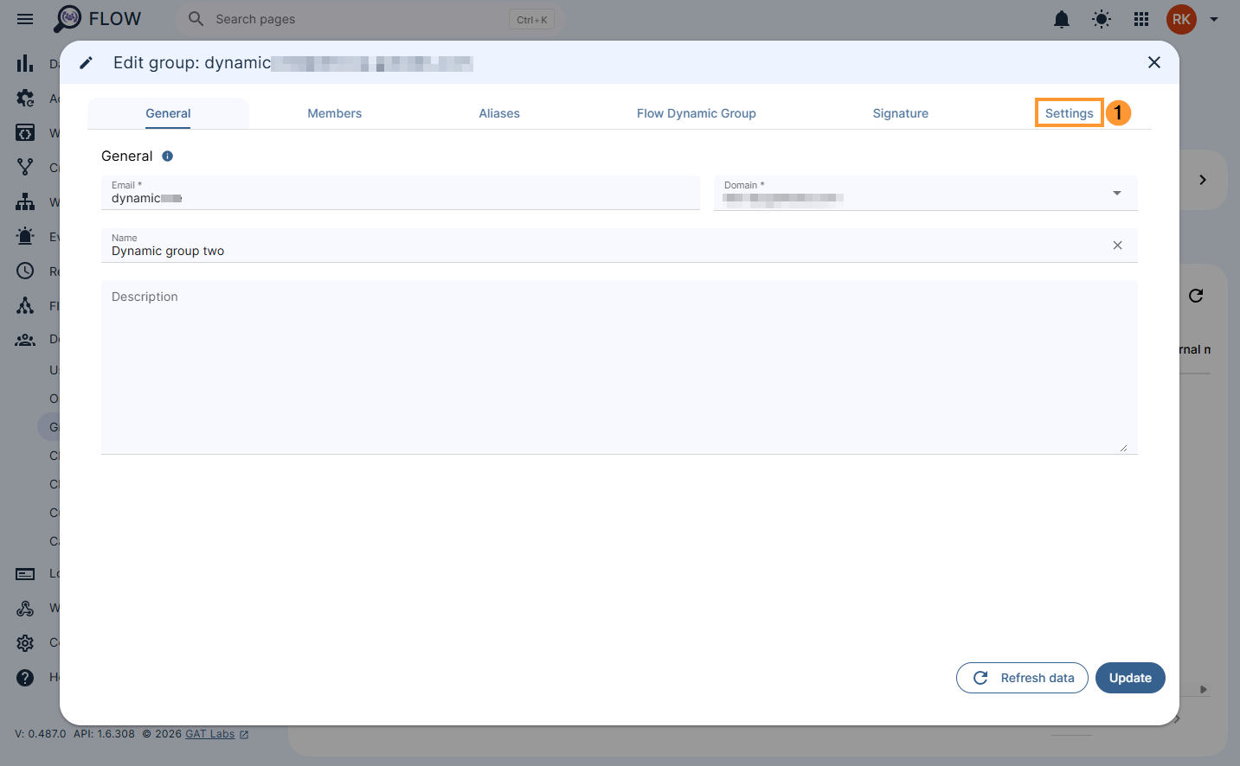Viewport: 1240px width, 766px height.
Task: Click the Update button
Action: tap(1130, 678)
